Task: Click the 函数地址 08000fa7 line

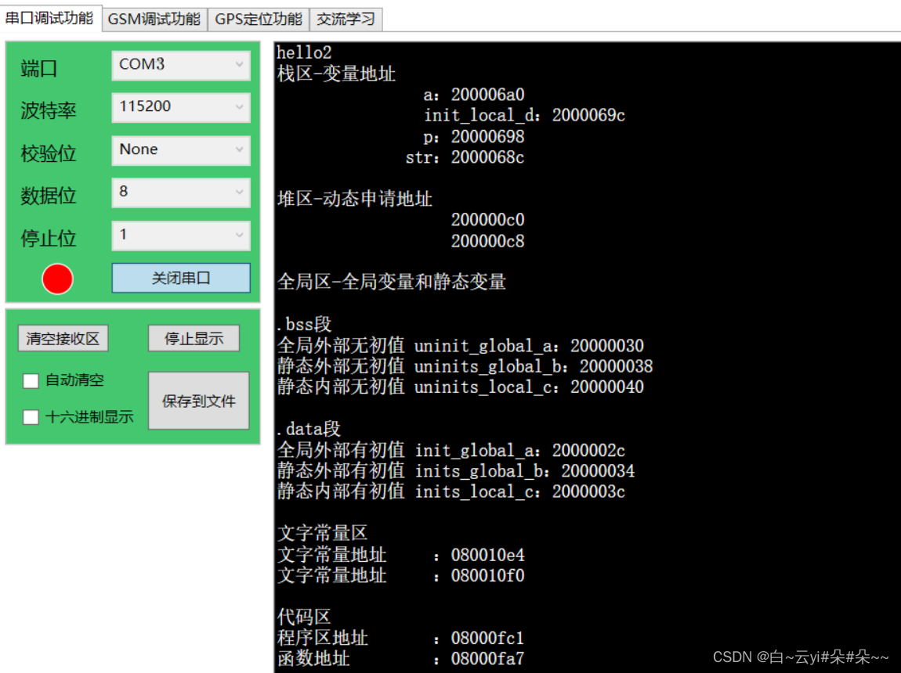Action: 400,659
